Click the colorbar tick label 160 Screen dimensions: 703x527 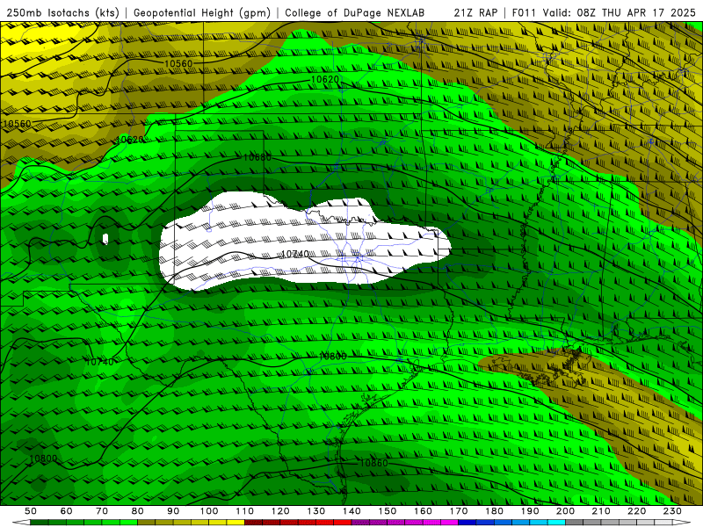point(423,511)
